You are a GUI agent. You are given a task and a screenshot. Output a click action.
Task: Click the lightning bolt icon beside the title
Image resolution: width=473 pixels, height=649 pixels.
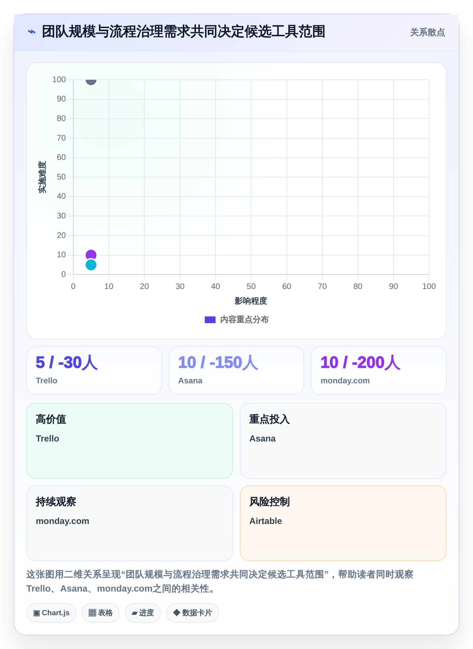(31, 32)
